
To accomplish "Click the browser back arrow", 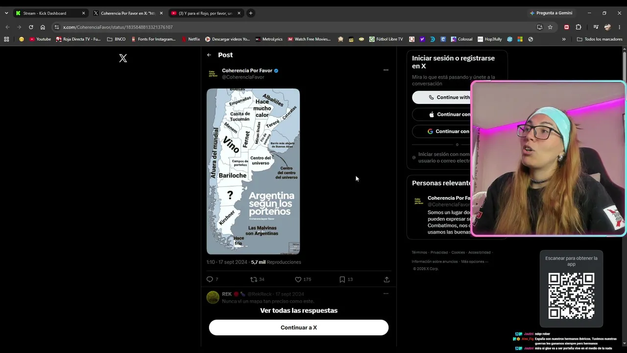I will 7,27.
